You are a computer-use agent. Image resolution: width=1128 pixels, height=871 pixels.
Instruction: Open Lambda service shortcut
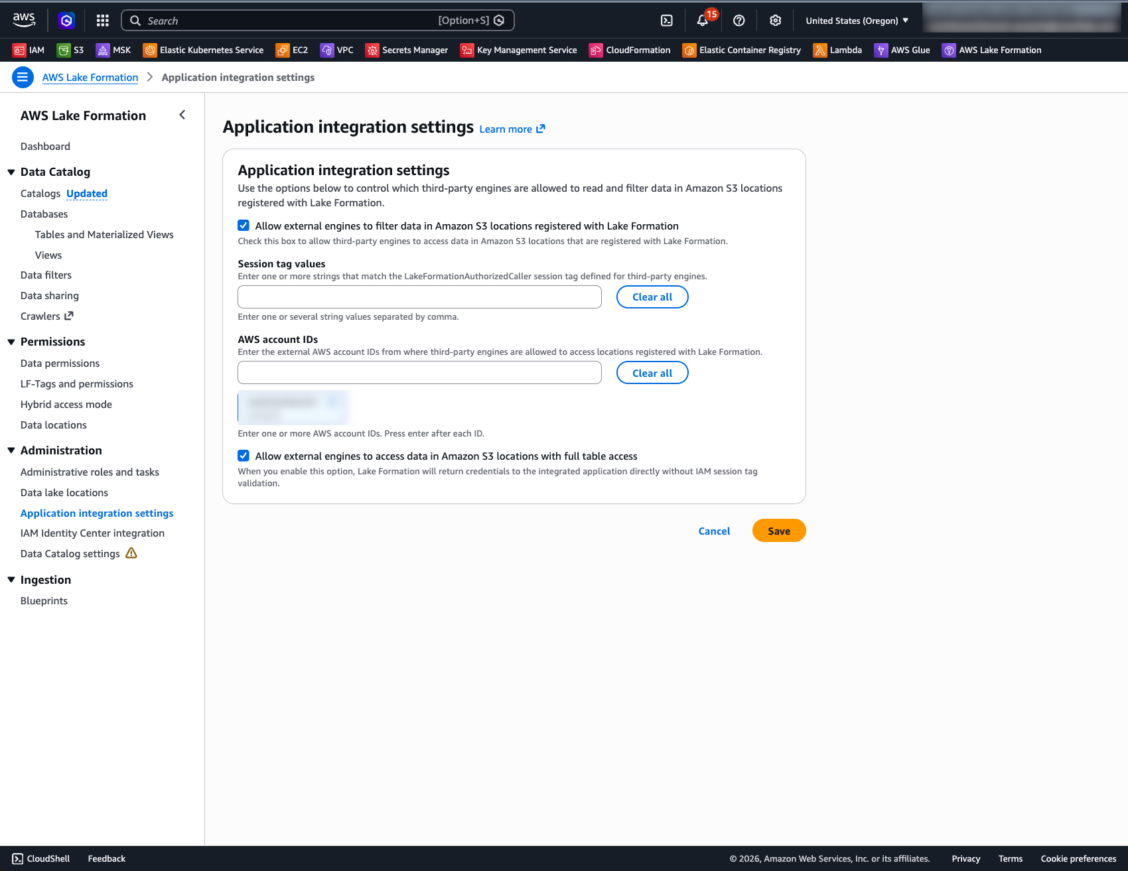click(x=837, y=50)
